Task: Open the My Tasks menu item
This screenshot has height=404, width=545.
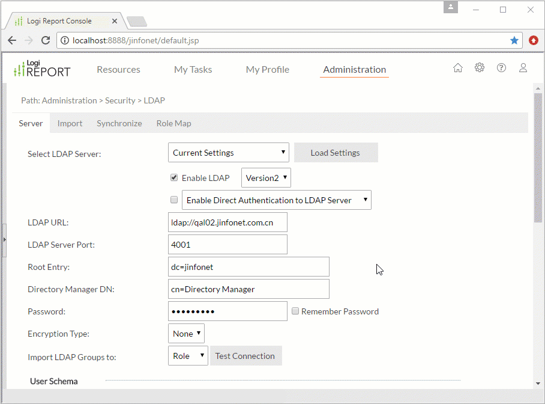Action: point(193,69)
